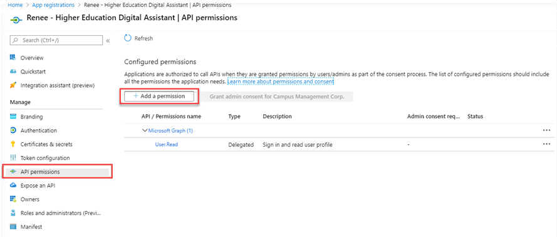The height and width of the screenshot is (237, 557).
Task: Click Sign in and read user profile description
Action: pyautogui.click(x=298, y=145)
